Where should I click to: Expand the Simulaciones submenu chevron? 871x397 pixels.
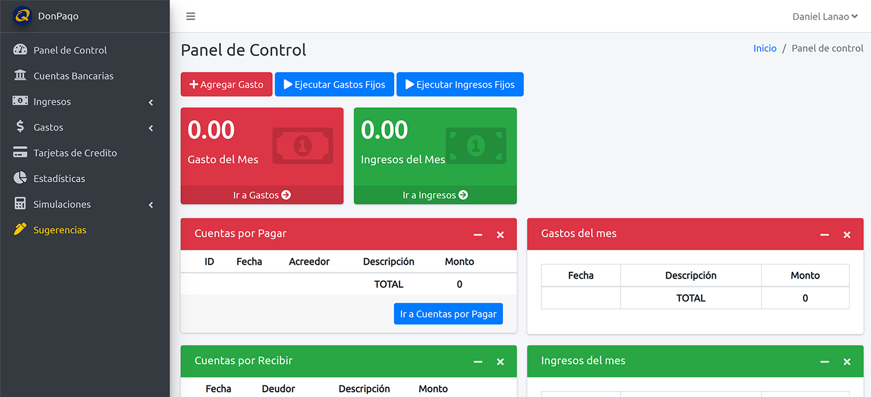coord(151,205)
